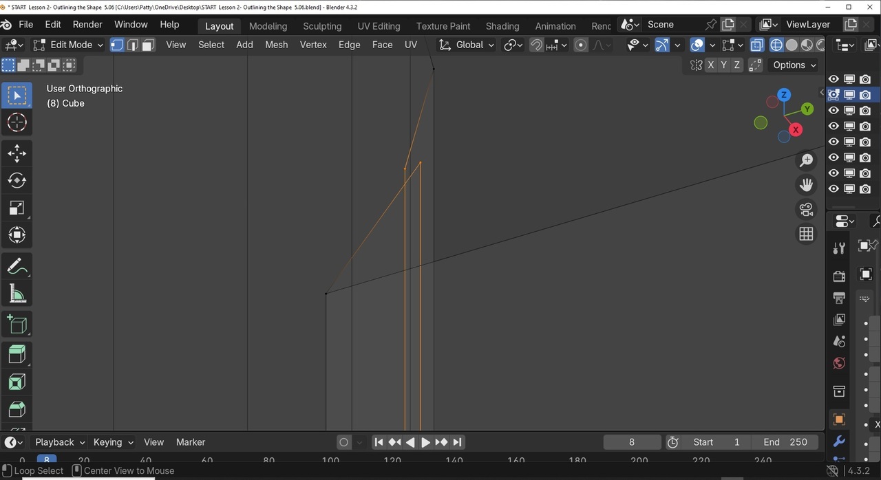Click the current frame field showing 8

(632, 442)
